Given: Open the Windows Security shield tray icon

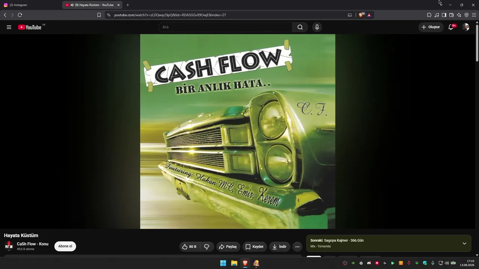Looking at the screenshot, I should pyautogui.click(x=425, y=263).
